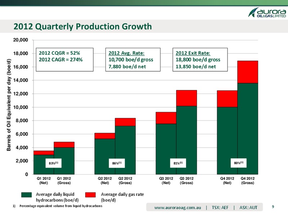The width and height of the screenshot is (288, 216).
Task: Click the red gas segment of Q1 Gross bar
Action: pyautogui.click(x=64, y=145)
